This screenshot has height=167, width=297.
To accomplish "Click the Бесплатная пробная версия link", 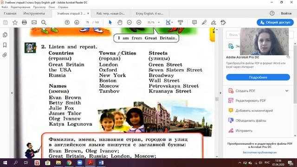I will 260,153.
